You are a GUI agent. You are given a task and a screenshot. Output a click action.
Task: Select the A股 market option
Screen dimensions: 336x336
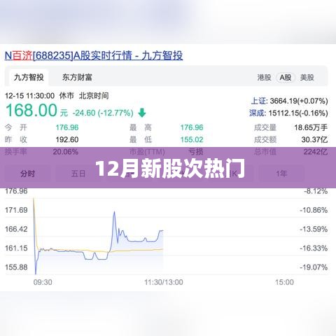(286, 78)
